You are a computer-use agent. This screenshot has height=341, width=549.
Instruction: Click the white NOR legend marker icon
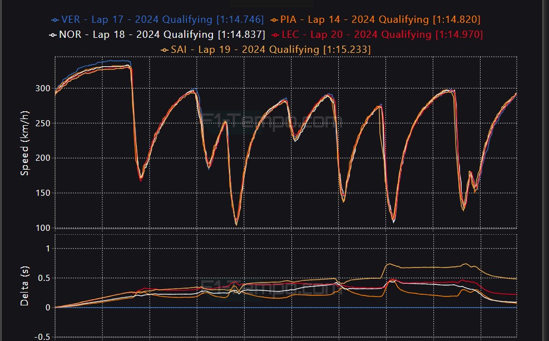pos(52,35)
